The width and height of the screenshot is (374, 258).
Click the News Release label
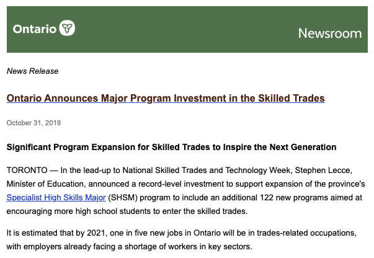pyautogui.click(x=32, y=71)
